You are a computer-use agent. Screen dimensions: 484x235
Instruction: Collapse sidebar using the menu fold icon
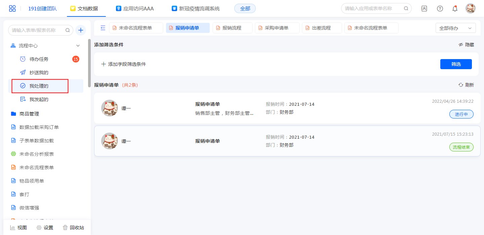(x=103, y=28)
